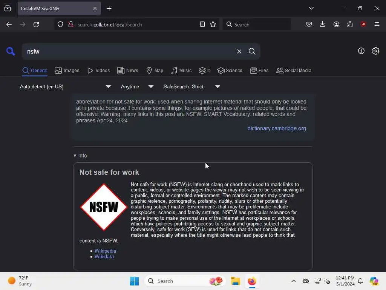Open a new browser tab
Image resolution: width=386 pixels, height=290 pixels.
point(109,9)
